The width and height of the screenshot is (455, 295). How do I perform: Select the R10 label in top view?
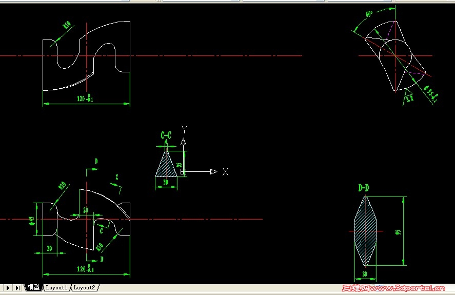point(67,25)
